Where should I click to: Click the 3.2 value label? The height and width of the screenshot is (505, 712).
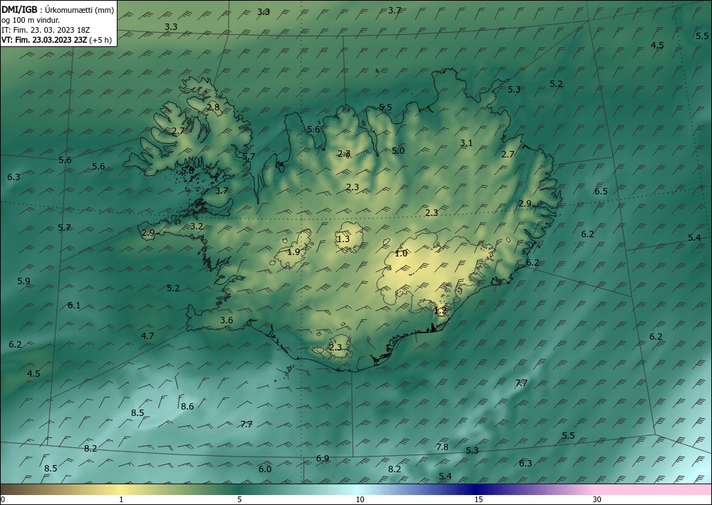coord(197,226)
